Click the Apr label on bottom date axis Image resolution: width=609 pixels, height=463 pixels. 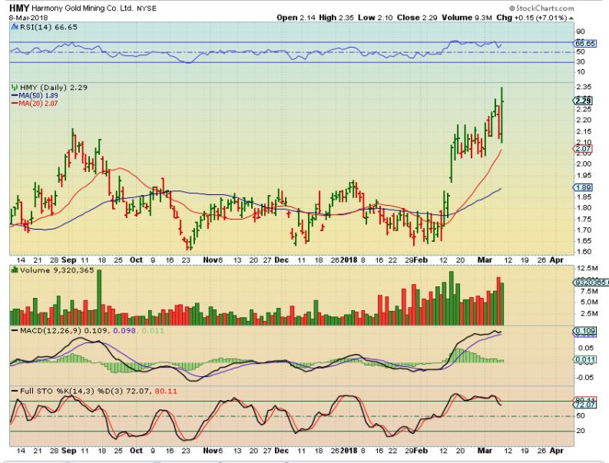557,451
